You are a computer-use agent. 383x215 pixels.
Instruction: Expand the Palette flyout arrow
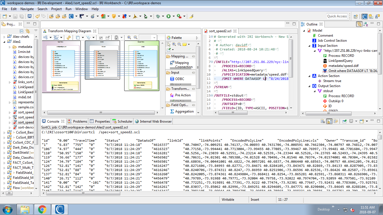197,38
